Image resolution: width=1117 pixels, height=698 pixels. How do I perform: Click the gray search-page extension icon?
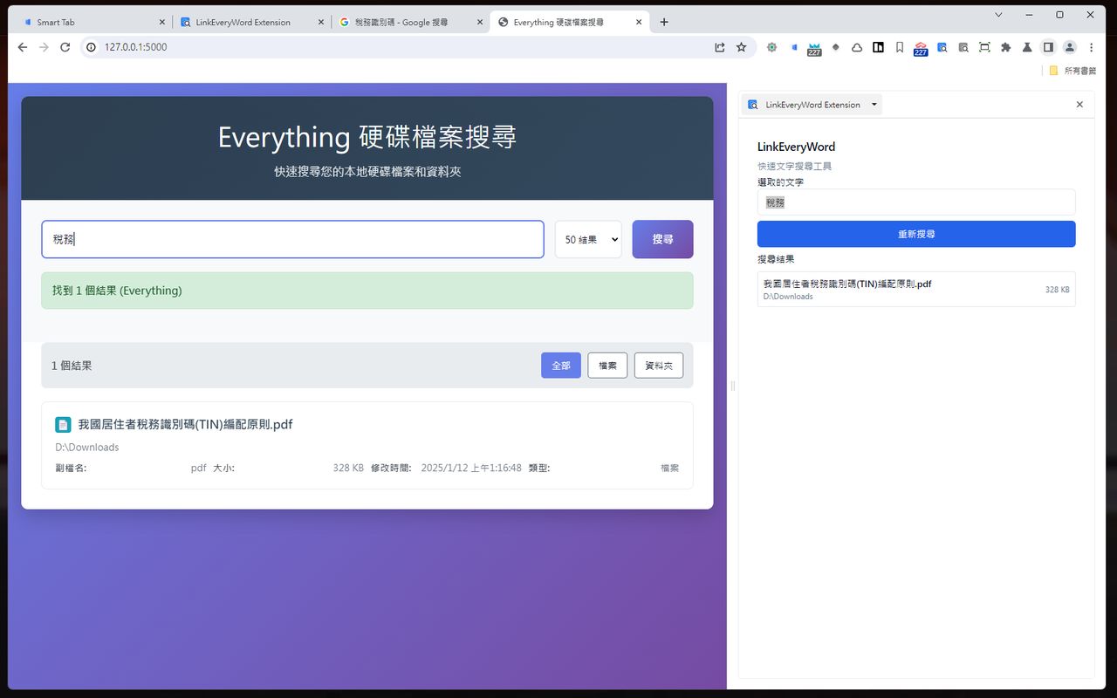tap(963, 47)
